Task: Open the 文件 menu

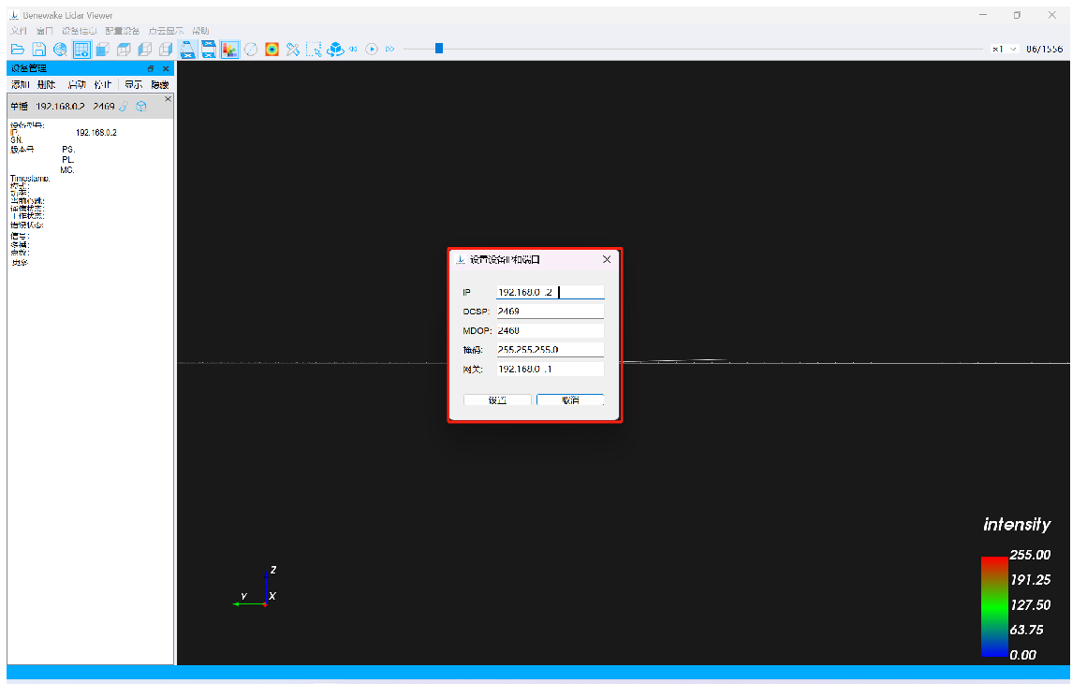Action: (19, 31)
